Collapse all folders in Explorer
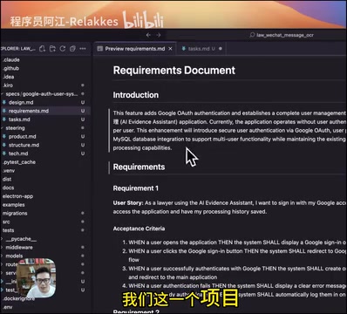The height and width of the screenshot is (314, 347). coord(72,49)
